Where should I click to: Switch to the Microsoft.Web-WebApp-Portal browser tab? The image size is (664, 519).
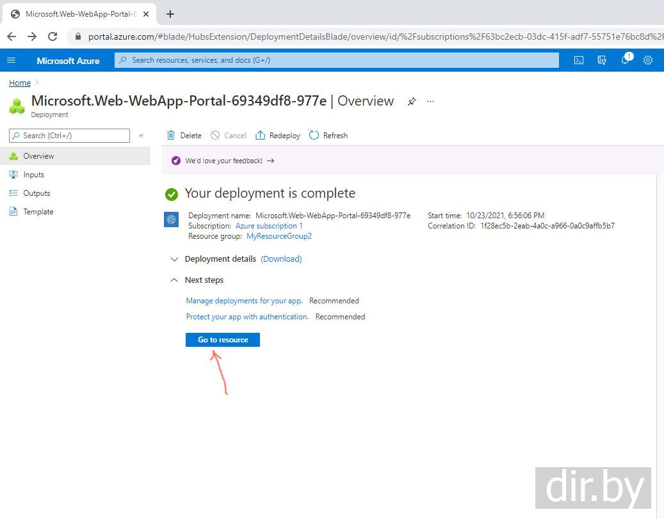[79, 14]
